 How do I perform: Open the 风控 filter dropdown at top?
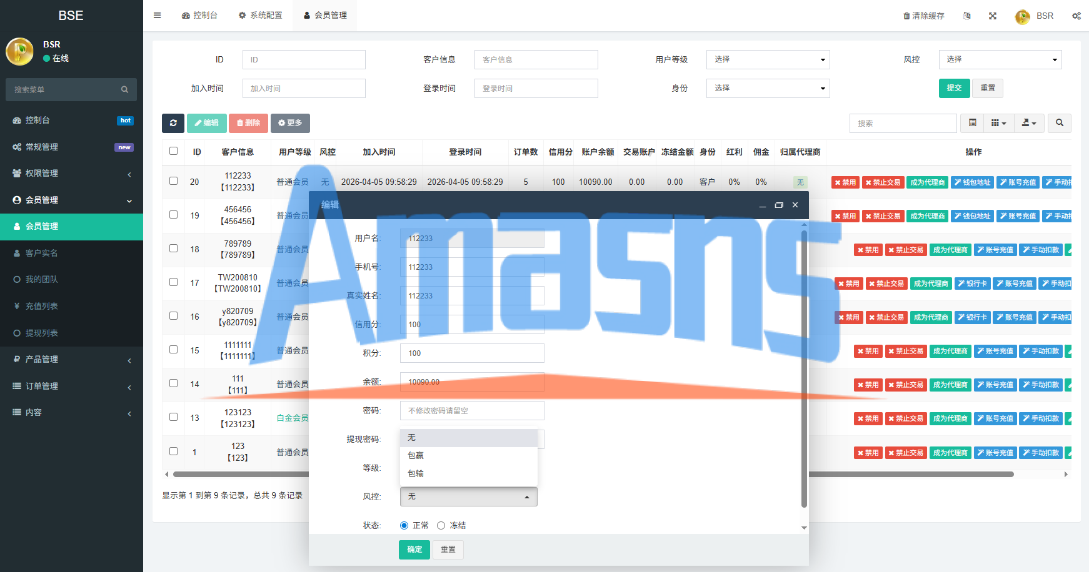click(1000, 59)
